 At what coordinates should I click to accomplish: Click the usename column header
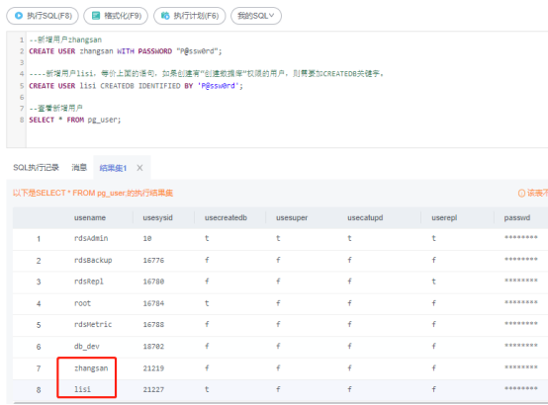point(90,217)
